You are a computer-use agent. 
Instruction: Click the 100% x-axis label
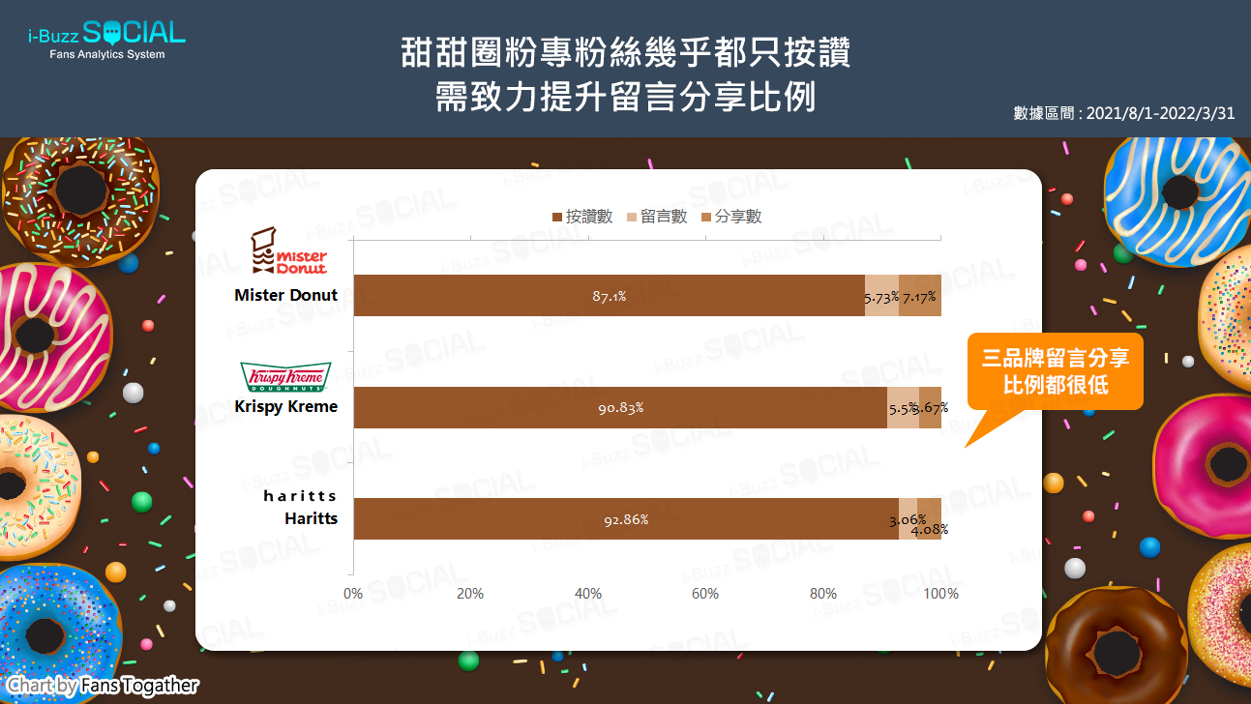pyautogui.click(x=940, y=594)
